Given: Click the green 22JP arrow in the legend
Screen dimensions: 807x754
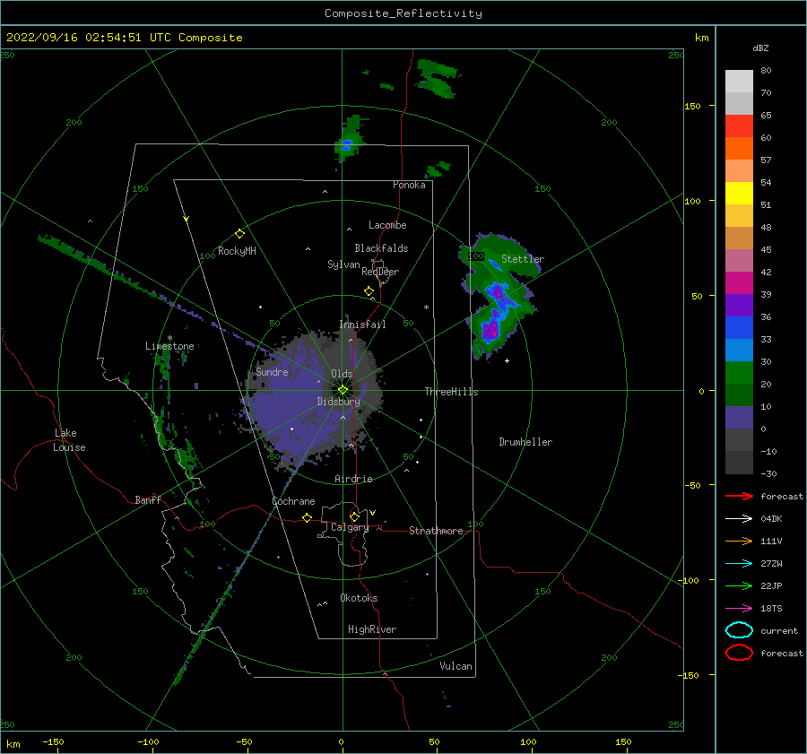Looking at the screenshot, I should point(739,585).
